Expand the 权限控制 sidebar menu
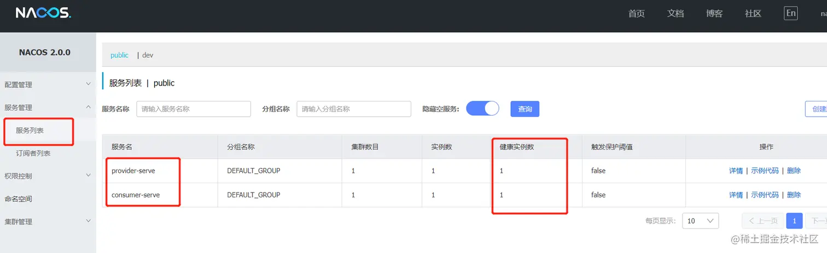 (x=48, y=176)
